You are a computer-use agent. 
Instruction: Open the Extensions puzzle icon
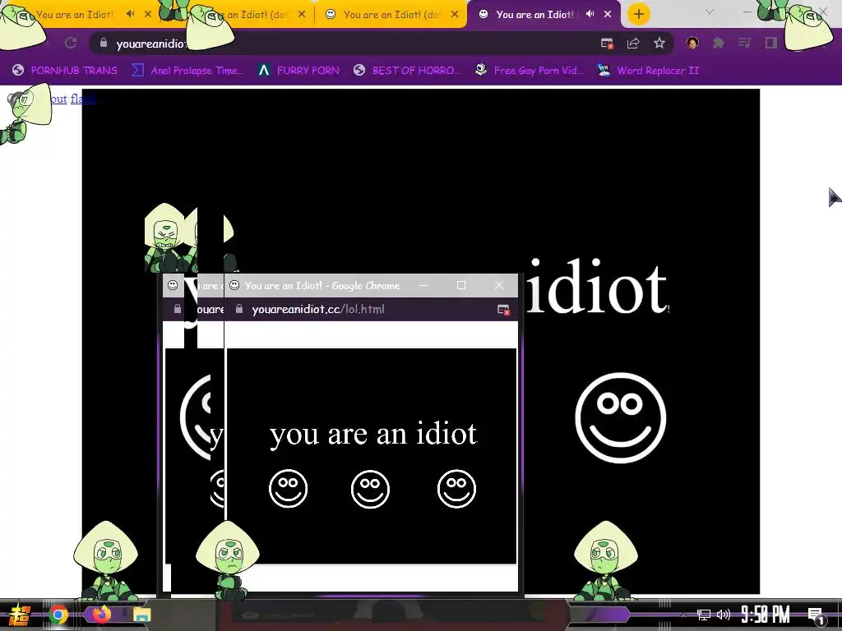pos(719,43)
